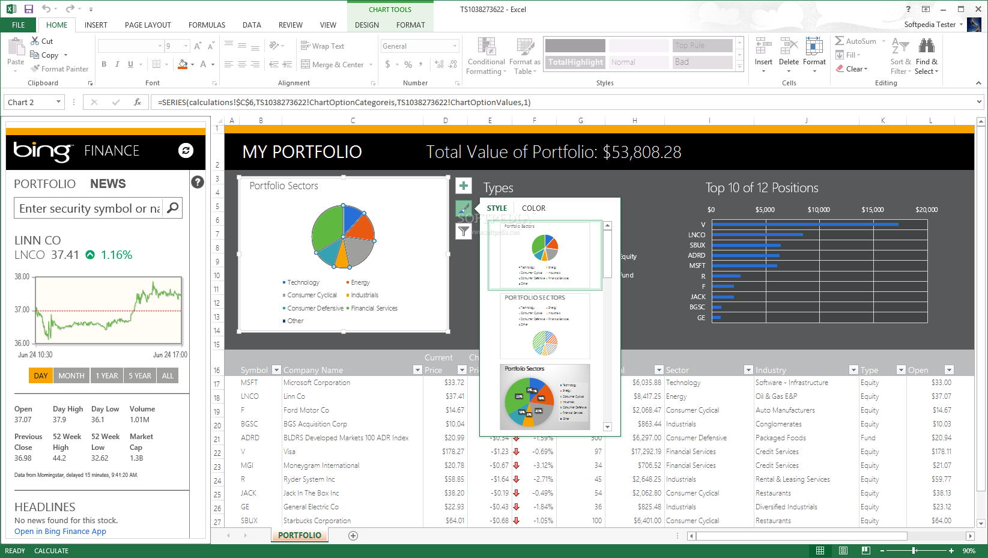The image size is (988, 558).
Task: Click Merge & Center icon
Action: [306, 64]
